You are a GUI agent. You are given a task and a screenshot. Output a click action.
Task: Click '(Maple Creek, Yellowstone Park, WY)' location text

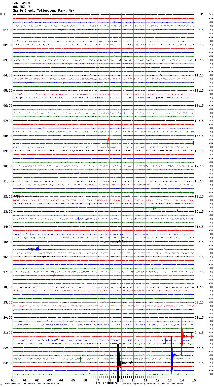pos(43,11)
